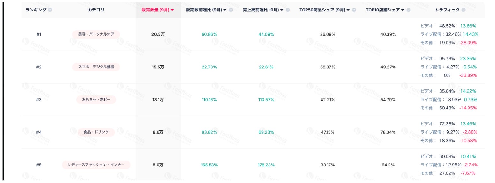This screenshot has width=495, height=183.
Task: Open レディースファッション・インナー category tag
Action: tap(96, 165)
